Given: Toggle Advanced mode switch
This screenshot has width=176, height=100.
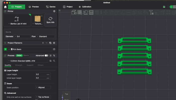Looking at the screenshot, I should pos(46,55).
